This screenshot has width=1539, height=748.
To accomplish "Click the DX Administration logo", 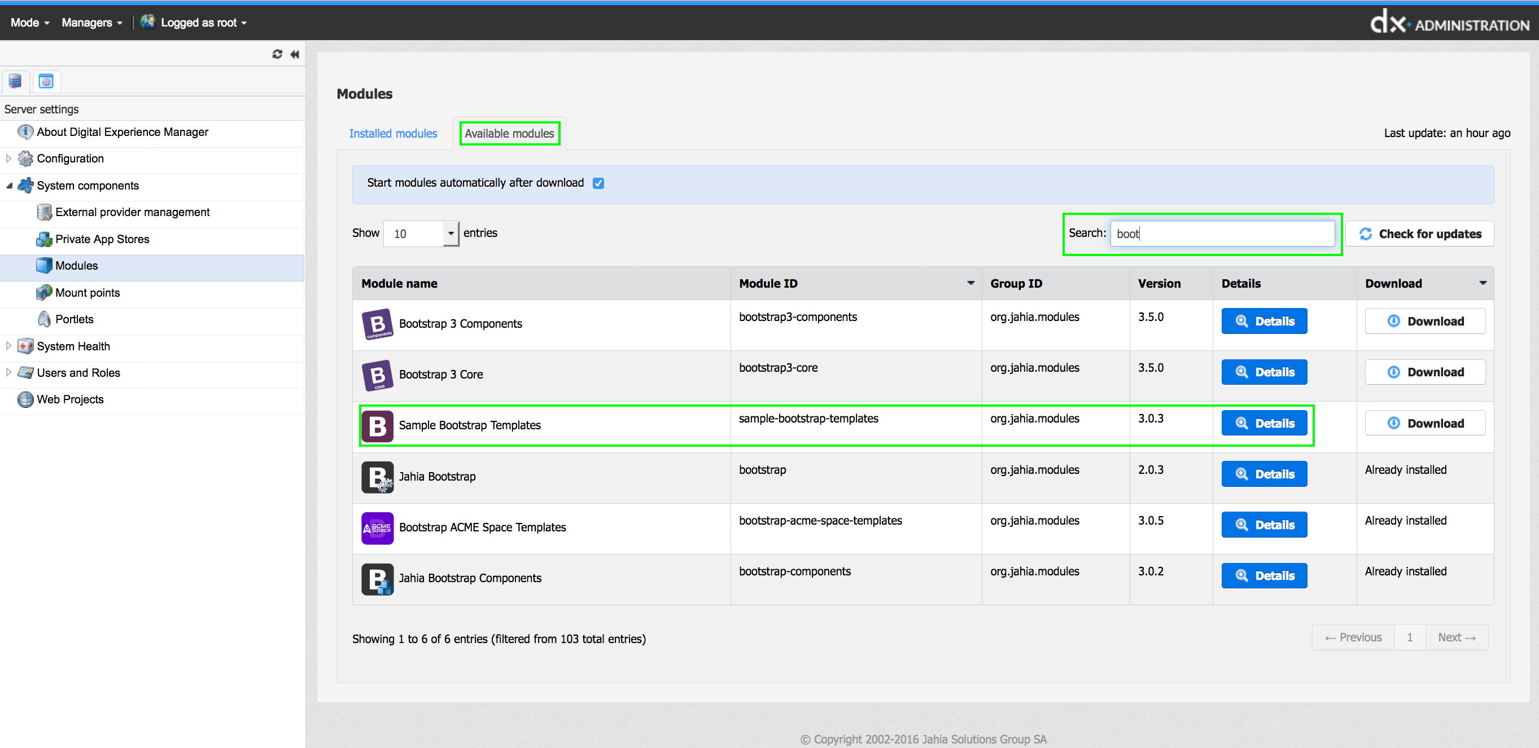I will 1449,21.
